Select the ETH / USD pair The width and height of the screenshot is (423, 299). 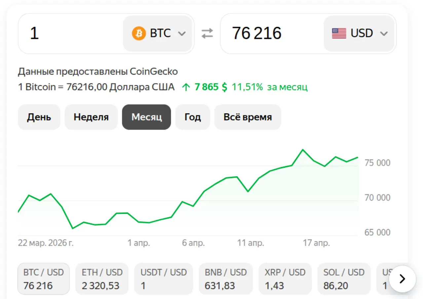pyautogui.click(x=102, y=279)
